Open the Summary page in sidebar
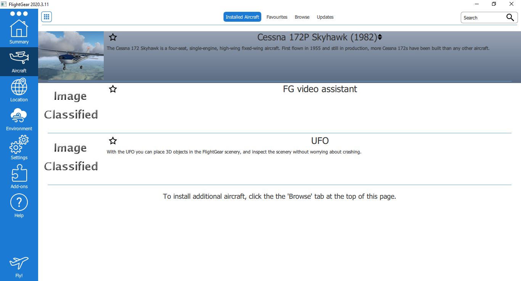Image resolution: width=521 pixels, height=281 pixels. (x=19, y=32)
